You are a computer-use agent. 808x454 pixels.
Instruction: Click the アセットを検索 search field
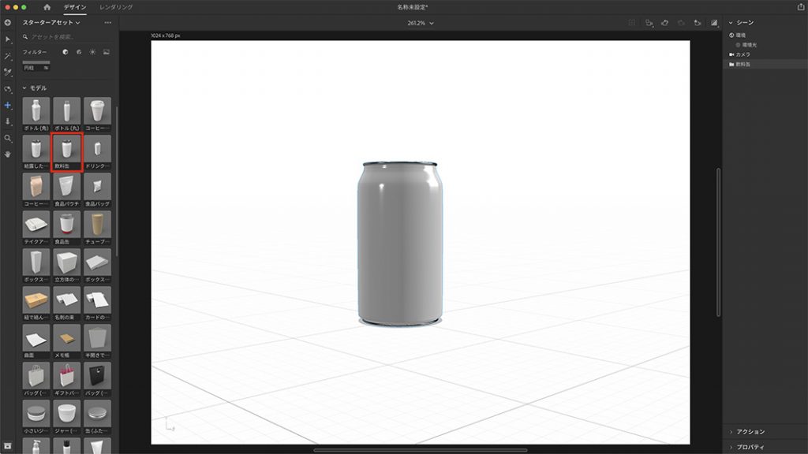click(67, 36)
